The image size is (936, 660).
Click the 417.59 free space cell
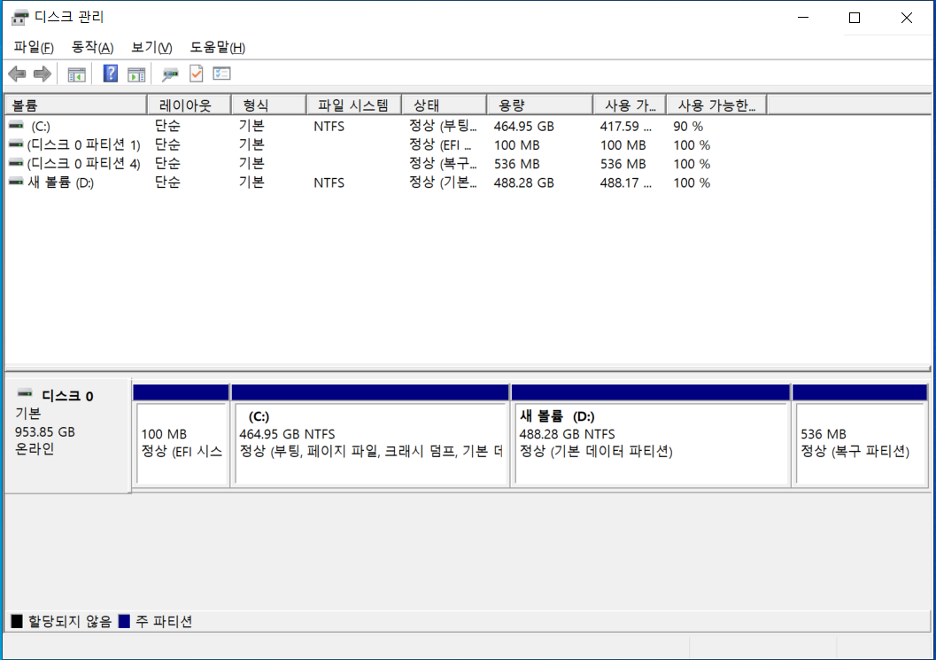[625, 127]
